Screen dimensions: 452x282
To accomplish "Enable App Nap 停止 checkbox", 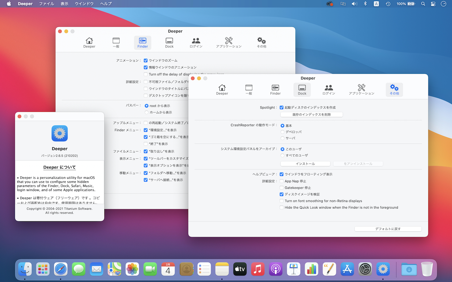I will [x=282, y=181].
